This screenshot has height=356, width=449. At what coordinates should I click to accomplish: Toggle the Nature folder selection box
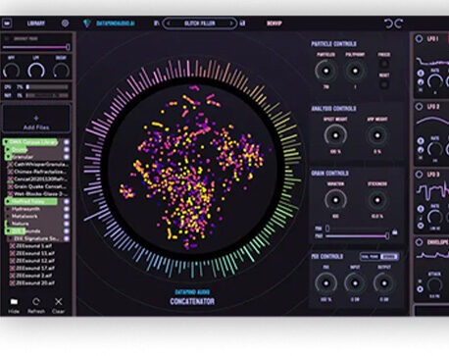click(x=67, y=224)
